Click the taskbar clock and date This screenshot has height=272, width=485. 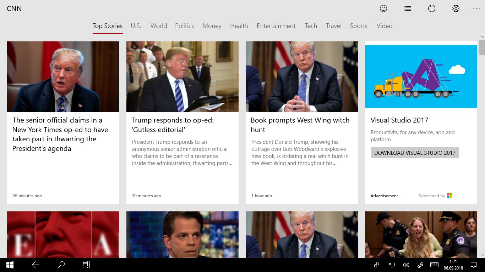[453, 265]
